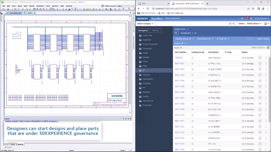This screenshot has width=271, height=152.
Task: Open the Setup menu in Xpedition Designer
Action: coord(20,6)
